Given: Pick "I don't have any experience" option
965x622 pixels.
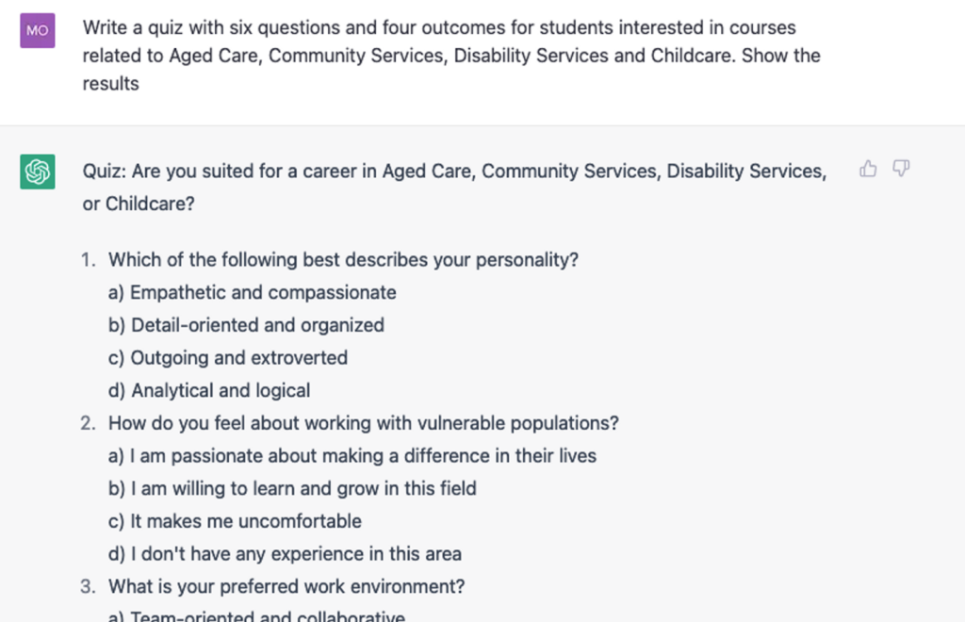Looking at the screenshot, I should (284, 553).
